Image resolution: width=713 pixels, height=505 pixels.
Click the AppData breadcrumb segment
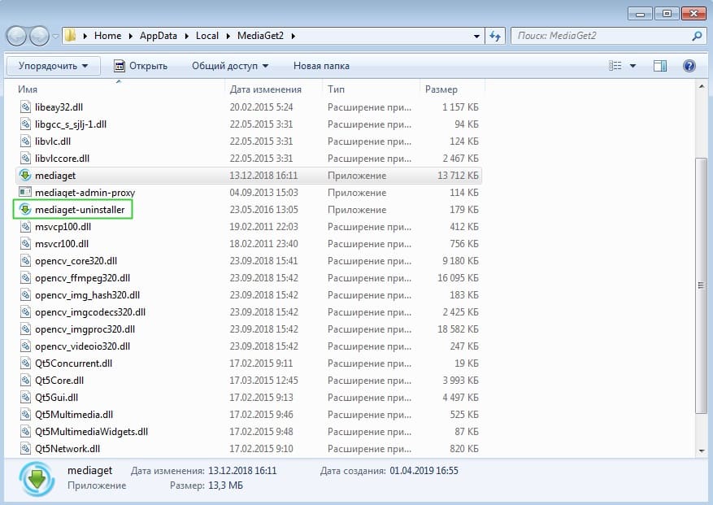(159, 36)
